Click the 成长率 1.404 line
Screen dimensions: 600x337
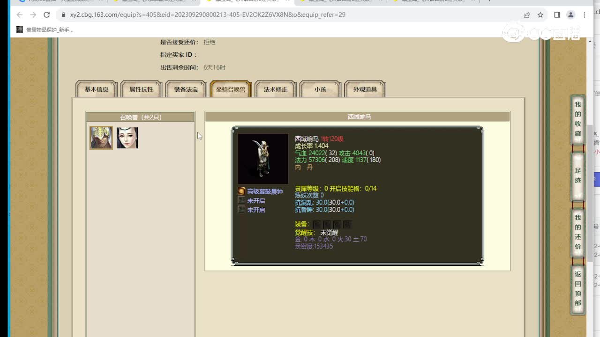pos(312,146)
